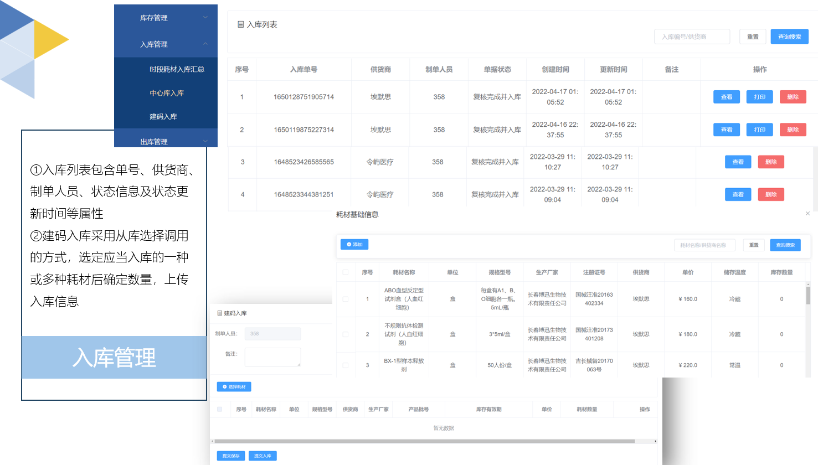
Task: Click the 提交入库 button
Action: [263, 456]
